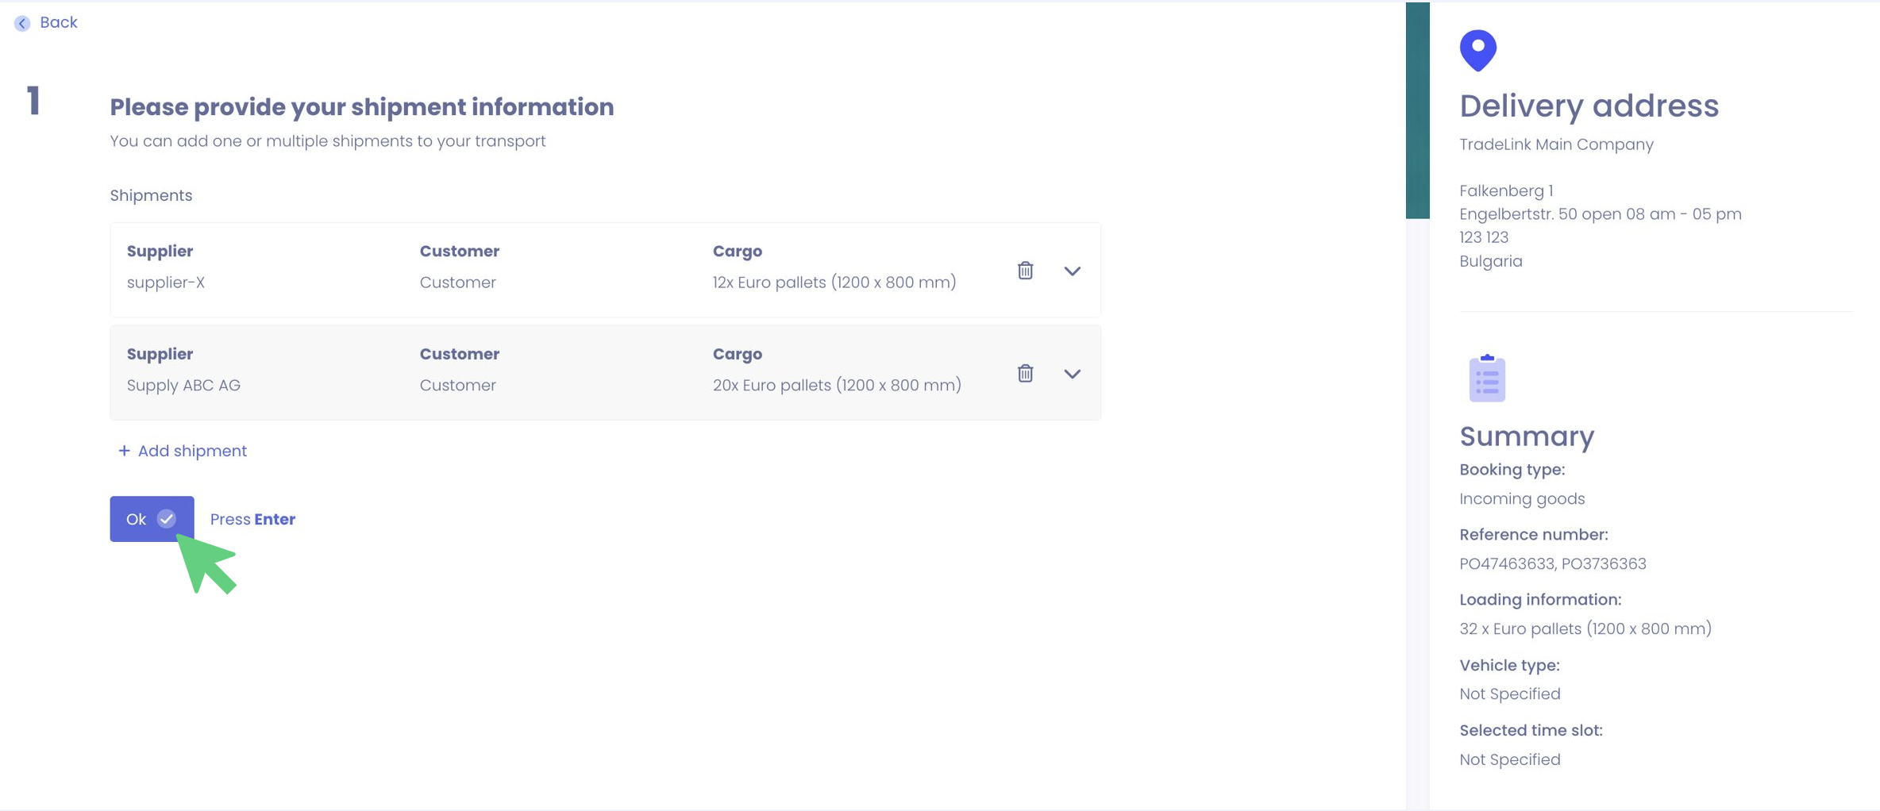Viewport: 1880px width, 811px height.
Task: Select the supplier-X supplier name
Action: point(166,283)
